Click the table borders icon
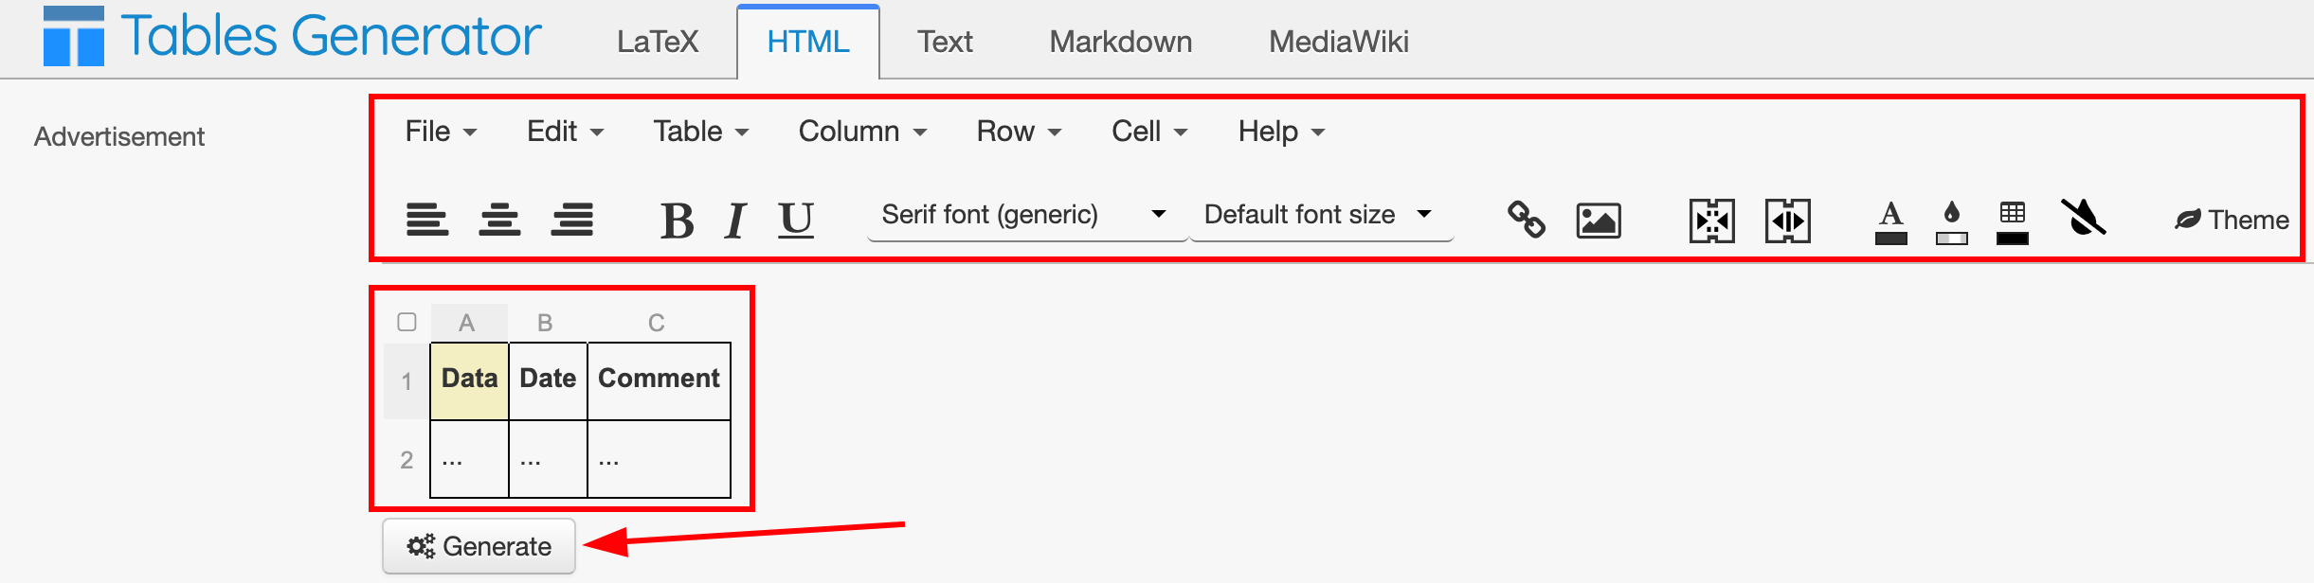 pyautogui.click(x=2012, y=222)
